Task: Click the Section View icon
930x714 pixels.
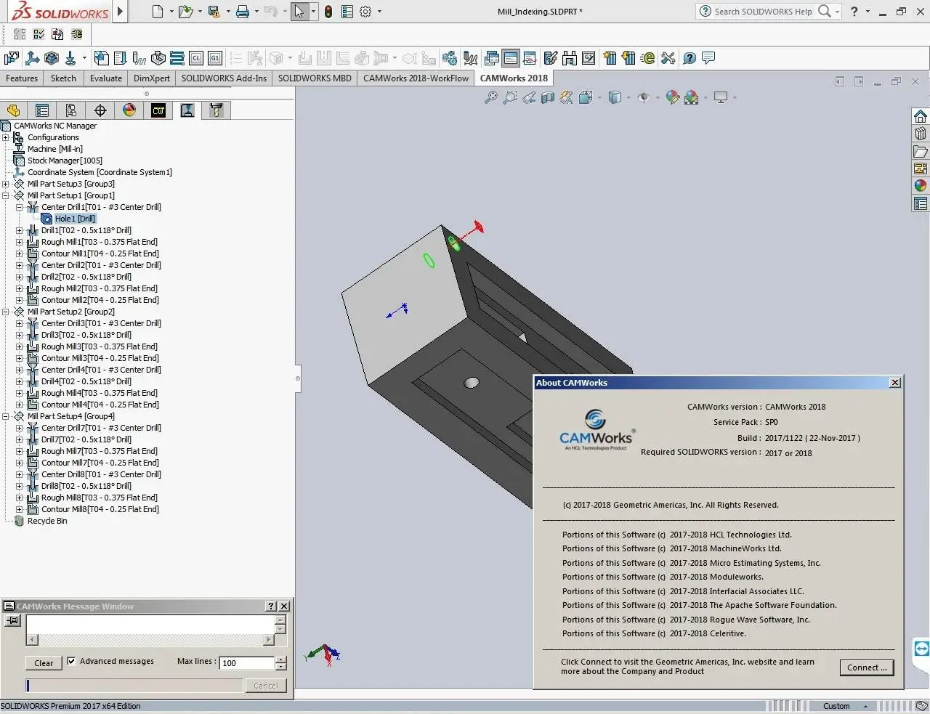Action: click(548, 97)
